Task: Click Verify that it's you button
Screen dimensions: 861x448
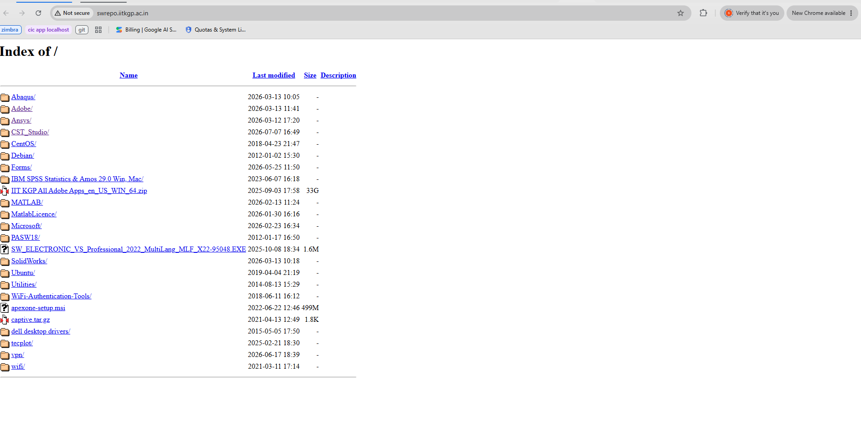Action: [x=752, y=13]
